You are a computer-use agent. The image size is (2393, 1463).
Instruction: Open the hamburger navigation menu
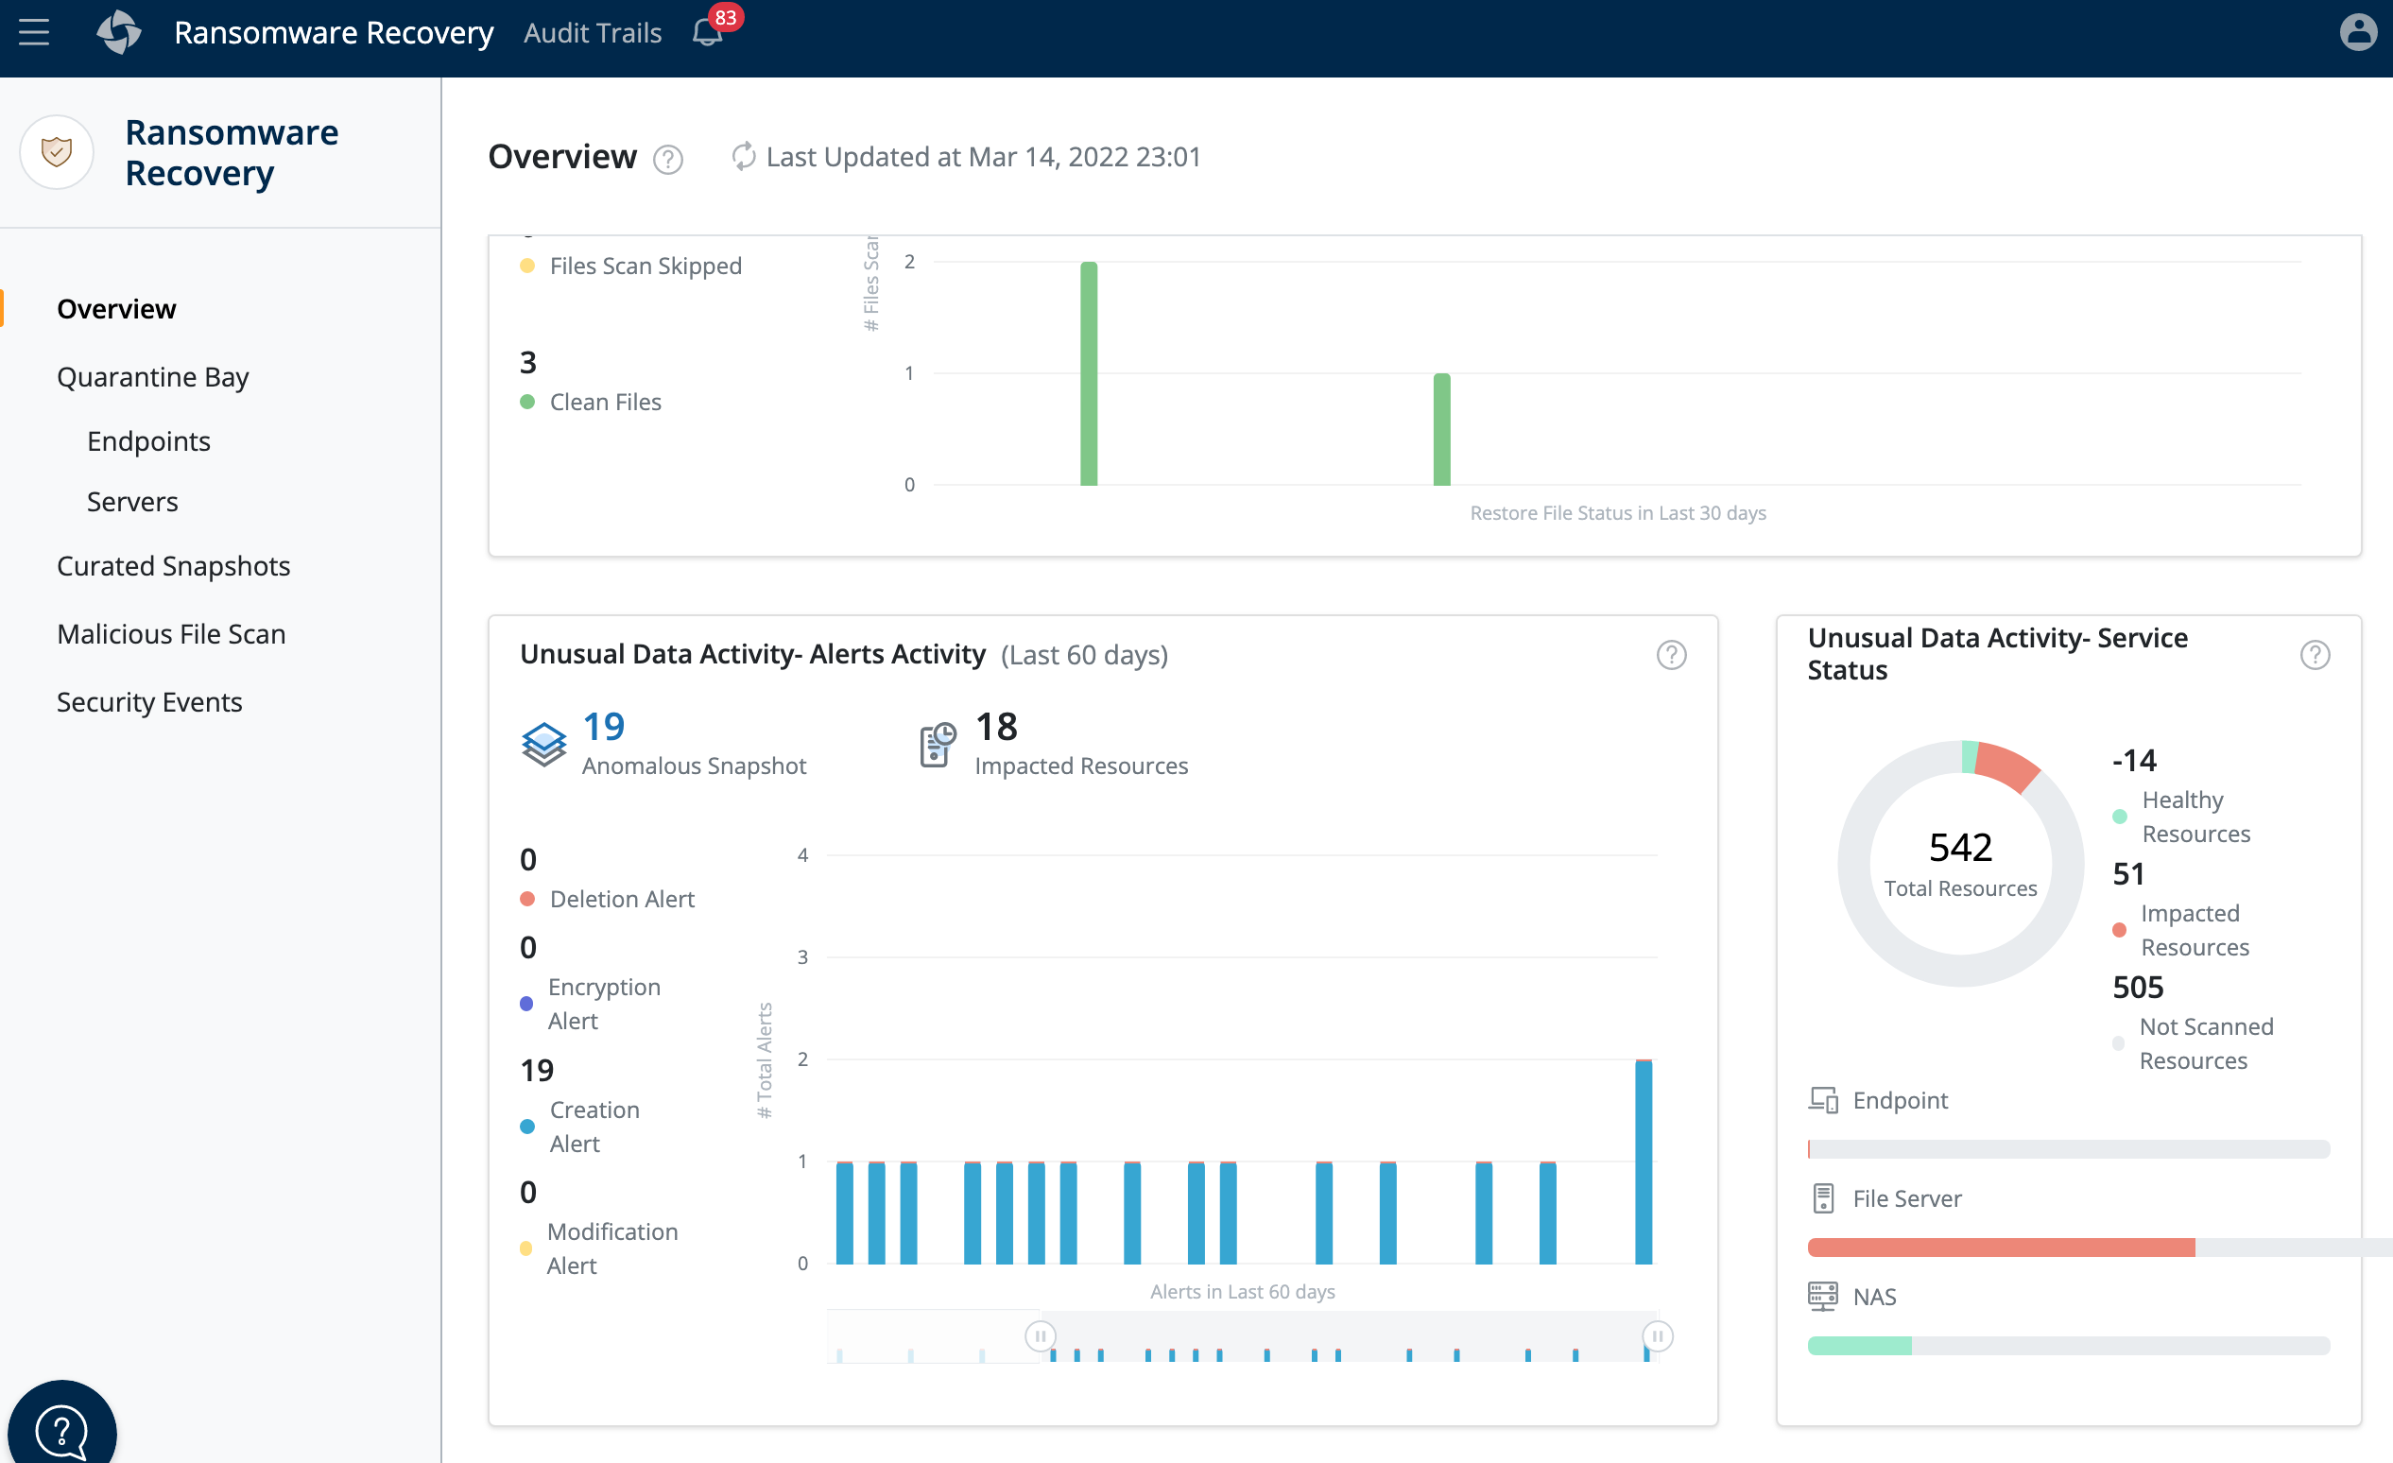[34, 32]
